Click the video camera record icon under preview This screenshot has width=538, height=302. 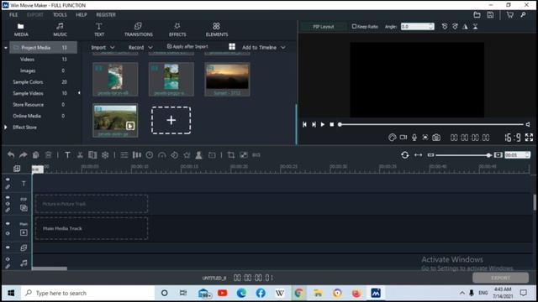click(403, 138)
